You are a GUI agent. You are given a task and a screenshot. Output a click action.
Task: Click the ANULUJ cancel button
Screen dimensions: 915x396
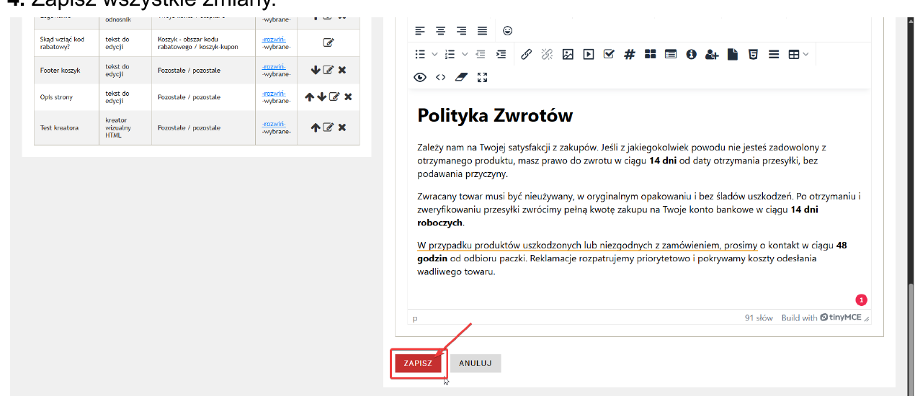point(476,363)
